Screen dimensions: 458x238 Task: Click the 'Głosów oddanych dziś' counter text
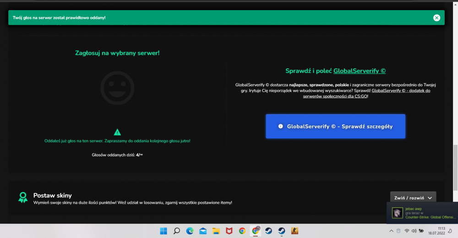pos(117,155)
